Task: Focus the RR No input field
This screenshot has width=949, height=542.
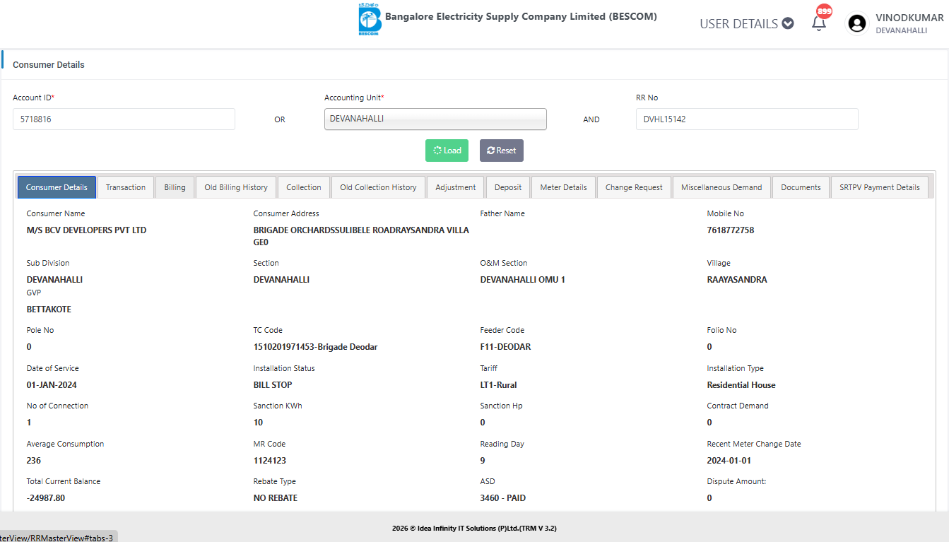Action: (x=746, y=119)
